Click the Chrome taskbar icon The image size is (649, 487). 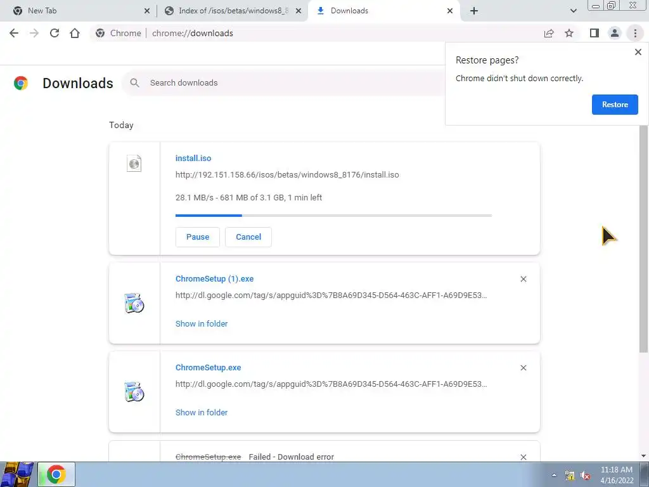coord(56,474)
